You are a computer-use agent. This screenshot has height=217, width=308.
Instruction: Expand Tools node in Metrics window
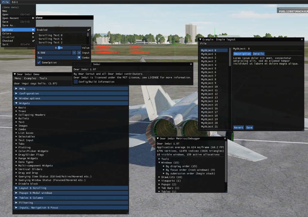tap(159, 159)
